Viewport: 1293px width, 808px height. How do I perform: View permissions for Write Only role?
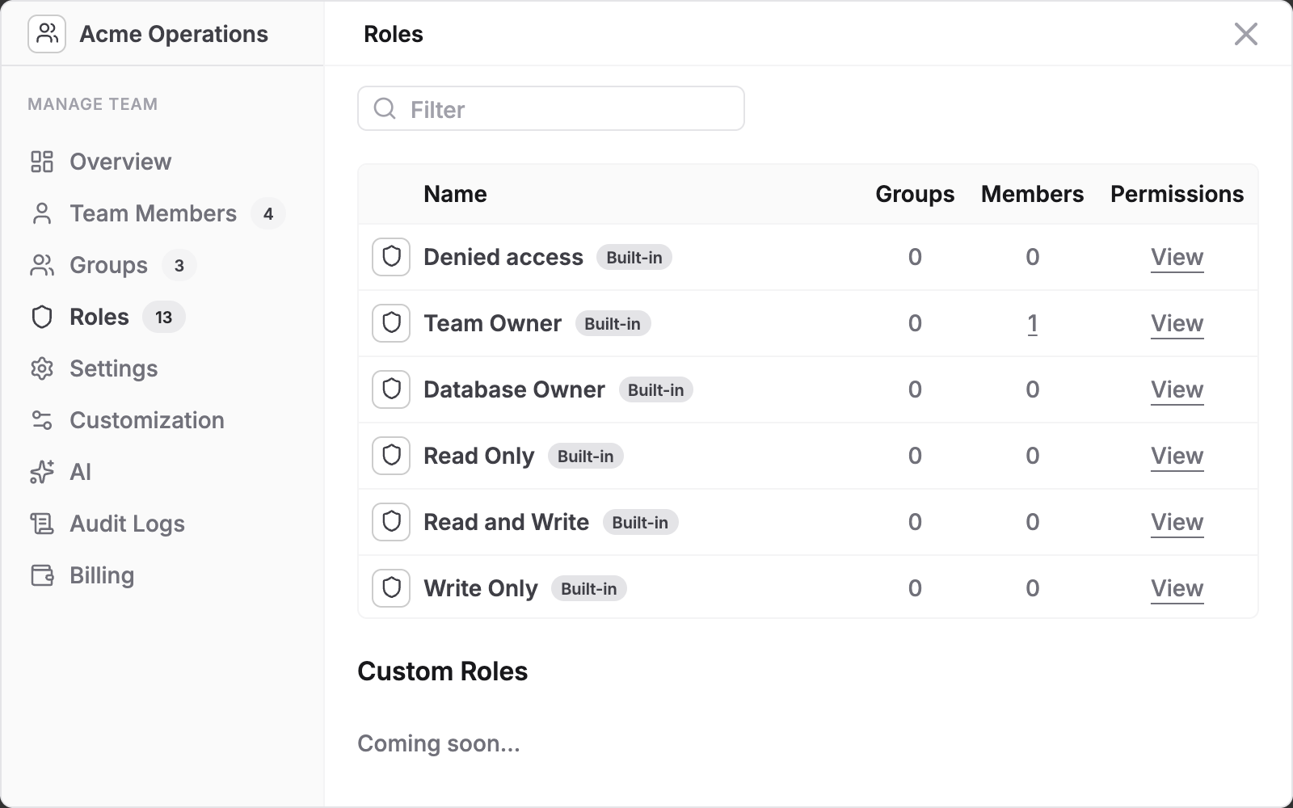pyautogui.click(x=1177, y=588)
